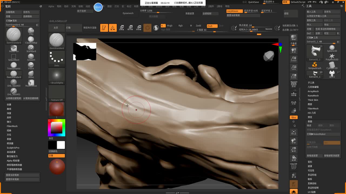The image size is (346, 194).
Task: Click the Scale (S) gizmo mode icon
Action: point(130,28)
